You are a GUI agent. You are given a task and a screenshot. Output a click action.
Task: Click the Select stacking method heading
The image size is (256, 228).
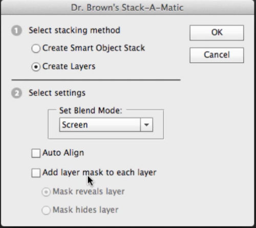point(74,30)
